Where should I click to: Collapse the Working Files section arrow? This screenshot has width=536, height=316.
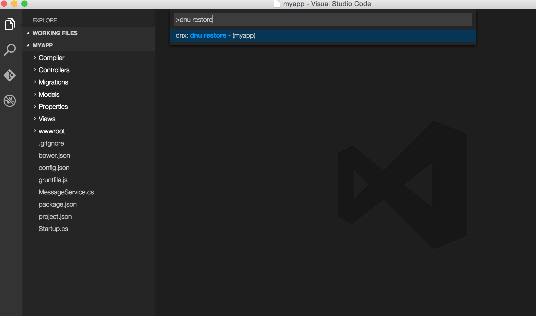(x=28, y=33)
